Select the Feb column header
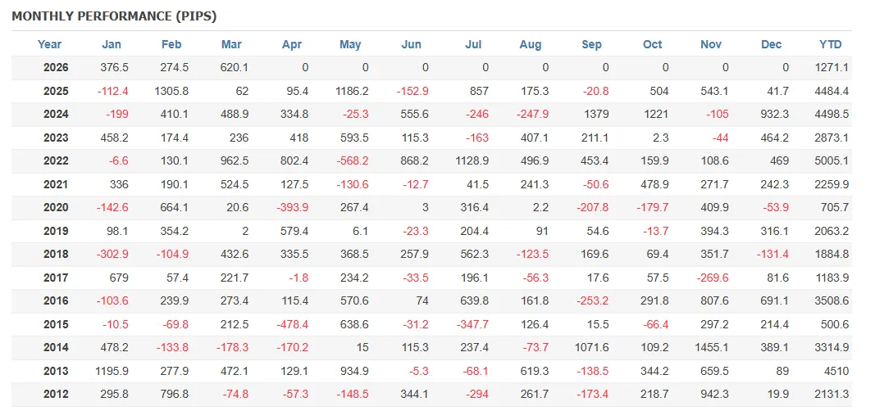The width and height of the screenshot is (875, 420). tap(171, 44)
